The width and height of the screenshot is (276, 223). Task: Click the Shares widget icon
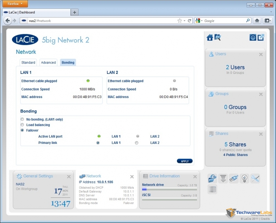[x=211, y=134]
